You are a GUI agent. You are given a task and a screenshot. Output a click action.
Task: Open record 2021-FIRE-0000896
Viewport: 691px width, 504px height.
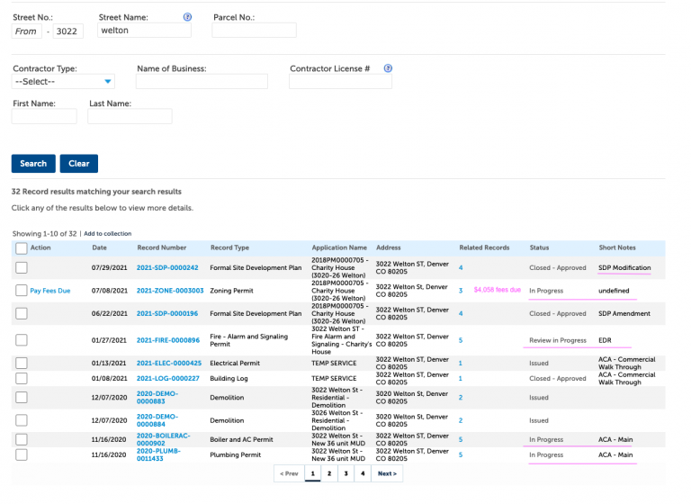[x=168, y=340]
